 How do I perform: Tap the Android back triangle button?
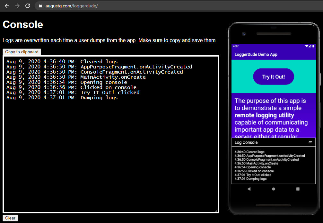[x=249, y=189]
